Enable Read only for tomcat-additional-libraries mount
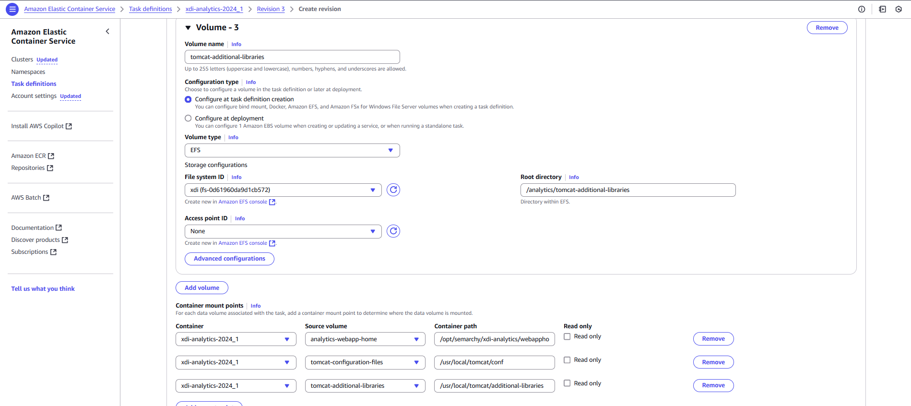 pyautogui.click(x=567, y=383)
